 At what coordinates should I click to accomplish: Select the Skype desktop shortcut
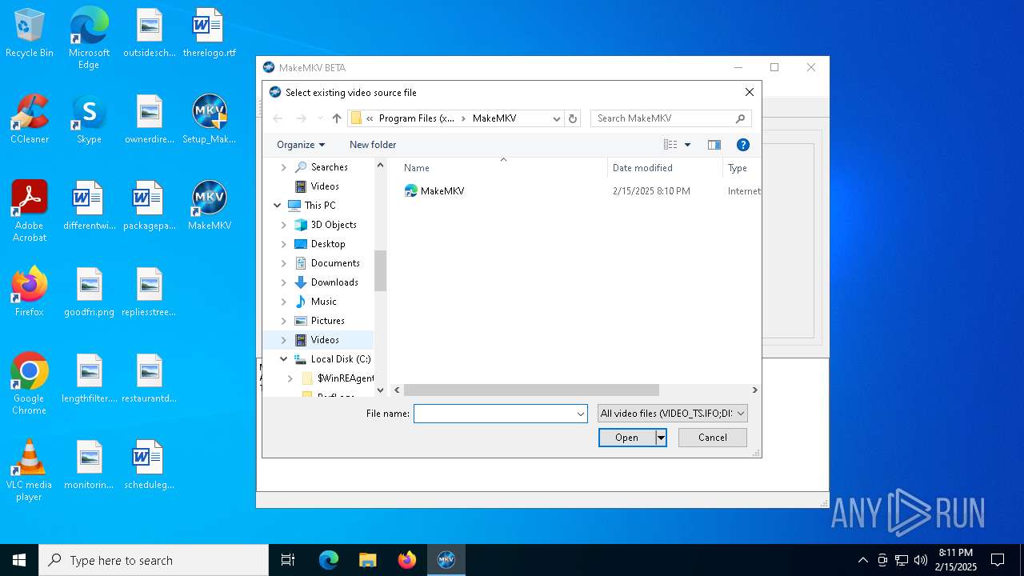(89, 119)
